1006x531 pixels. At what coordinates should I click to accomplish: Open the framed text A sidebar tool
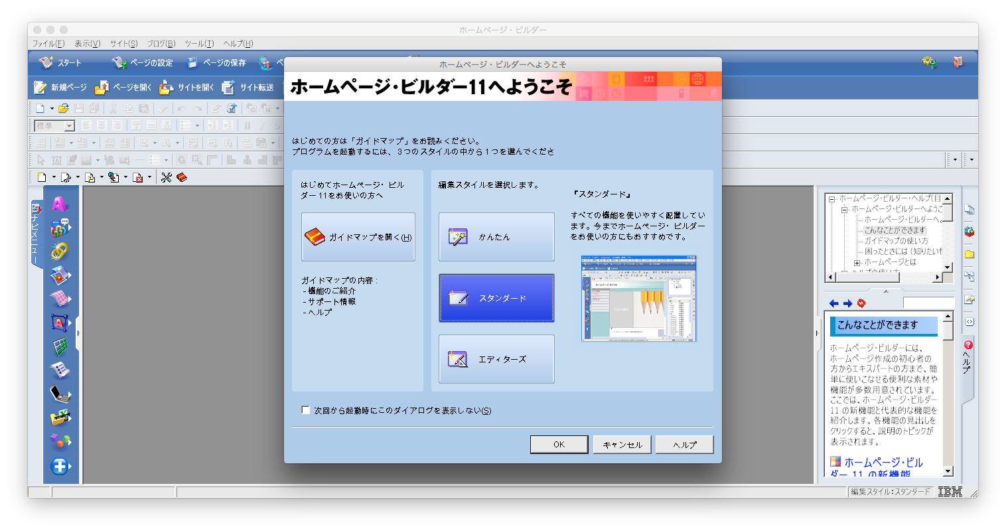(60, 323)
